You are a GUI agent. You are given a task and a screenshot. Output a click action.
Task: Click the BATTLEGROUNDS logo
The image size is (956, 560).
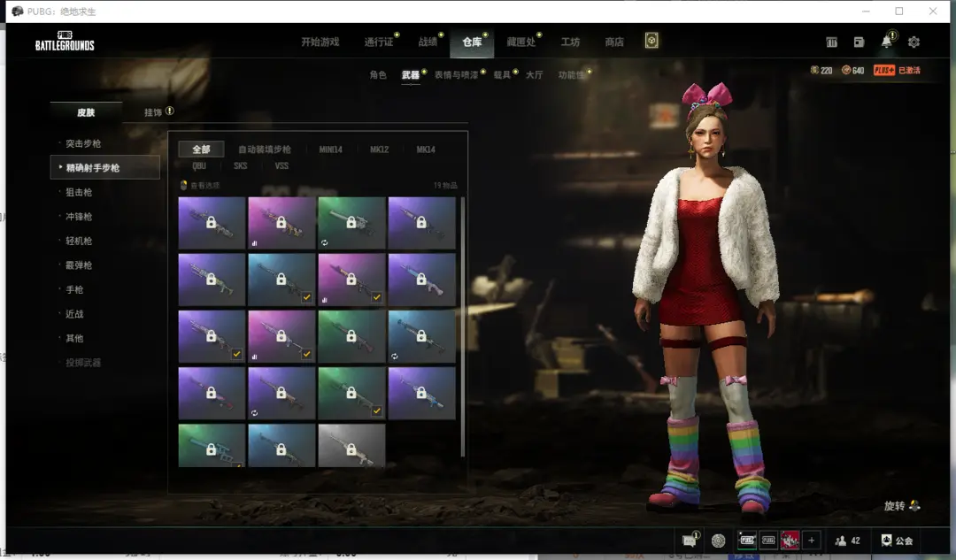(65, 42)
